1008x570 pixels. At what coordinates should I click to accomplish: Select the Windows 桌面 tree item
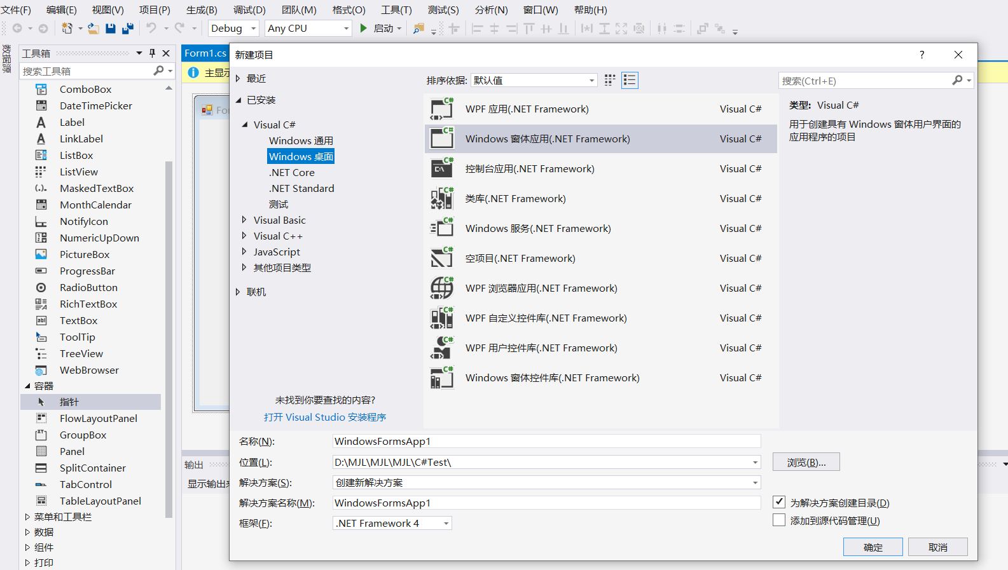pos(301,156)
